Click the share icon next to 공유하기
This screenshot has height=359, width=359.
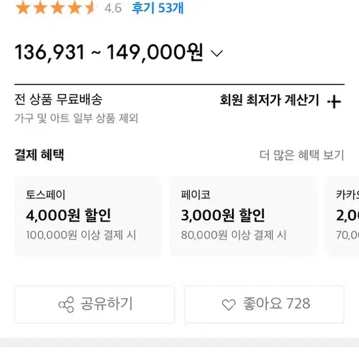point(66,305)
